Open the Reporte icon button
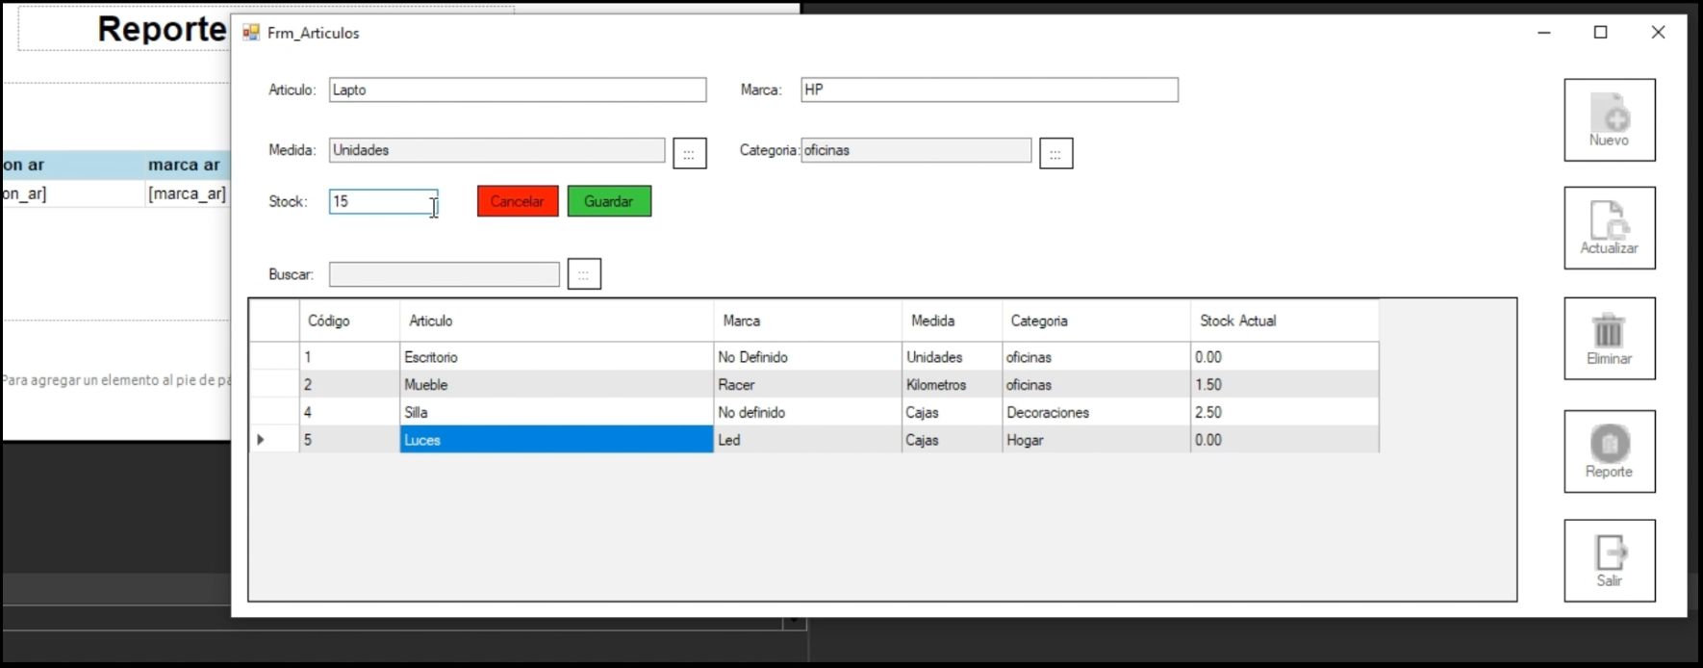This screenshot has height=668, width=1703. click(x=1609, y=445)
